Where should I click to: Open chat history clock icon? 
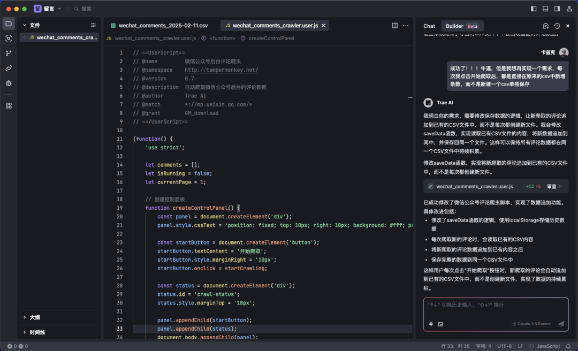(557, 26)
